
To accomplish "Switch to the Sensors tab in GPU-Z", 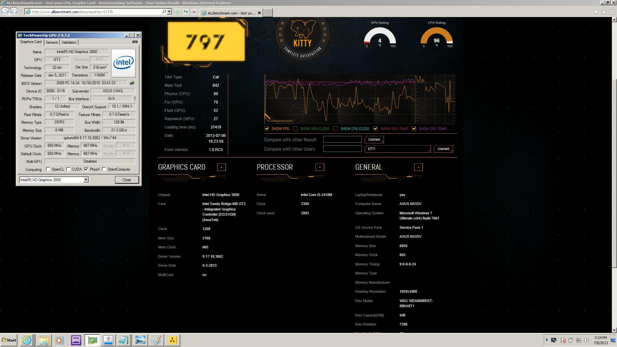I will coord(51,42).
